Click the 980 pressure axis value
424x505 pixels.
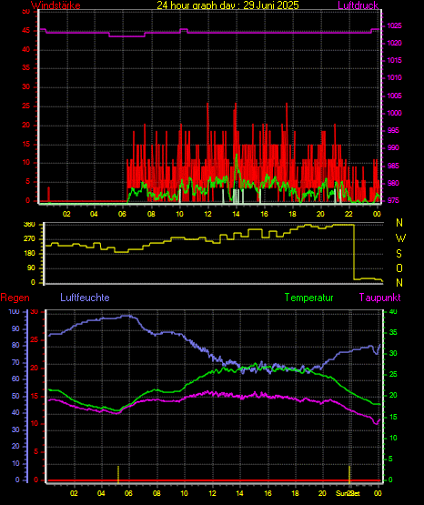tap(393, 184)
